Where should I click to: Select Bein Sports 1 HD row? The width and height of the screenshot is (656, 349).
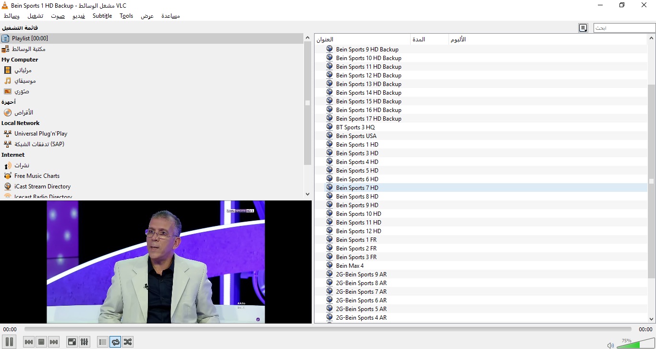pyautogui.click(x=481, y=145)
